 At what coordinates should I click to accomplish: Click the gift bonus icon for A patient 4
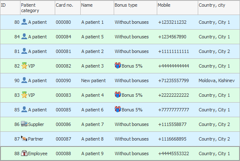[118, 95]
